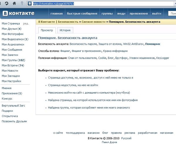
Task: Open Моя Страница in sidebar
Action: point(11,24)
